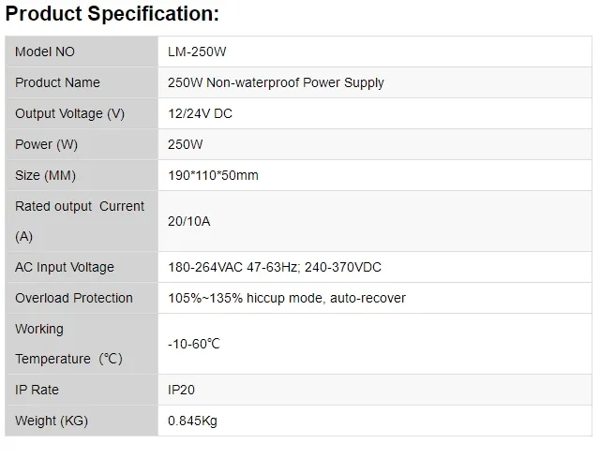Image resolution: width=615 pixels, height=458 pixels.
Task: Click the IP20 rating value
Action: pos(181,390)
